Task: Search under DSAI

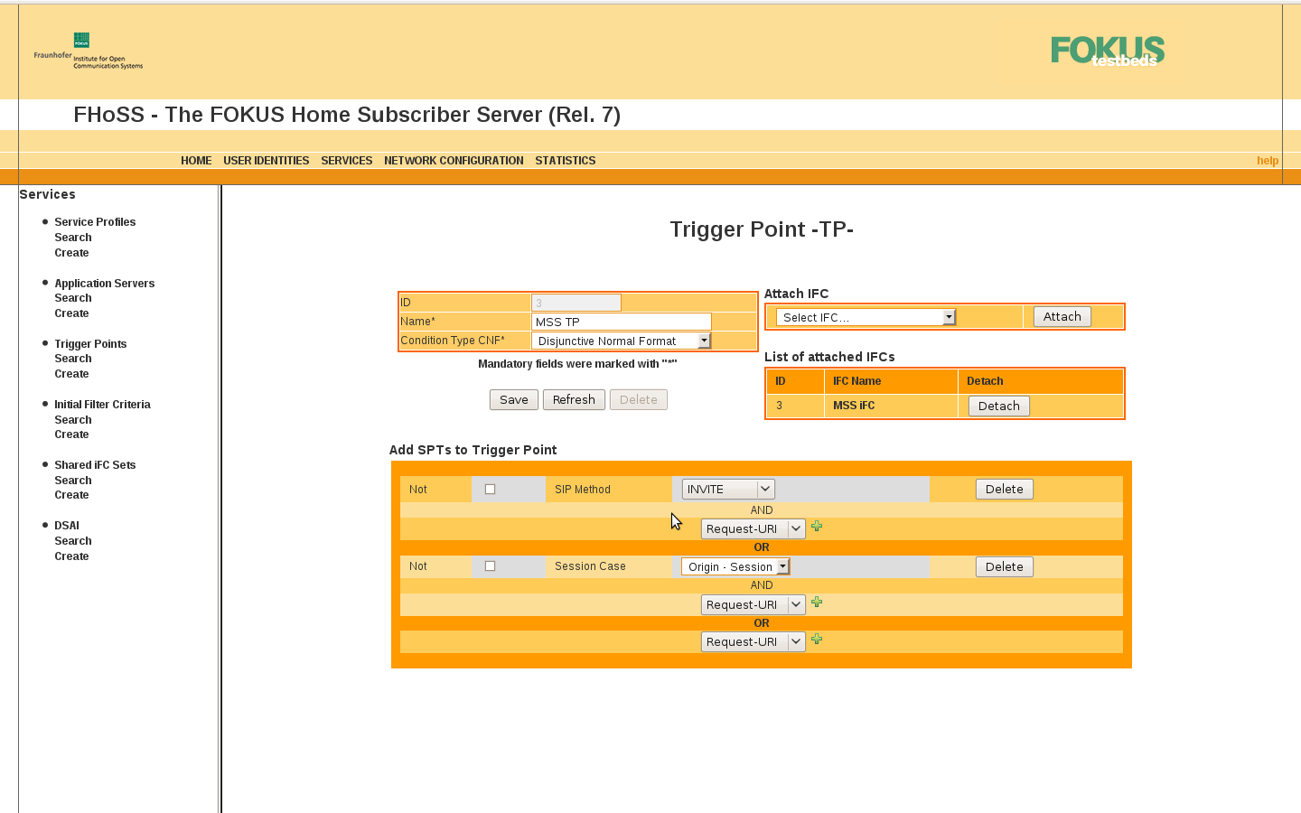Action: click(73, 541)
